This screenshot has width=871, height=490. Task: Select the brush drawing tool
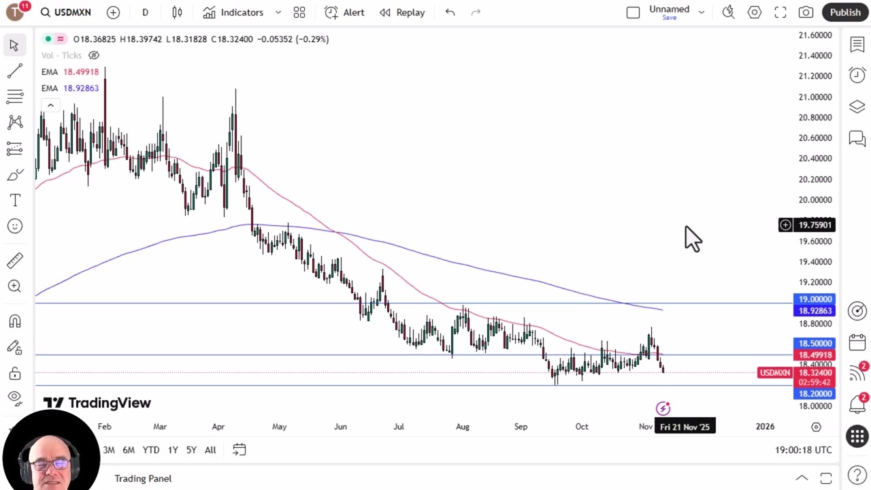coord(14,175)
